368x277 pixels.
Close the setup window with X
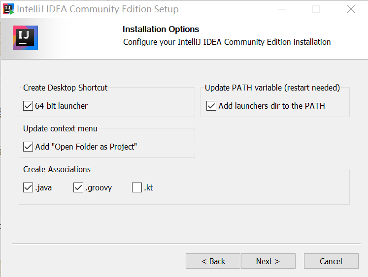[x=351, y=9]
